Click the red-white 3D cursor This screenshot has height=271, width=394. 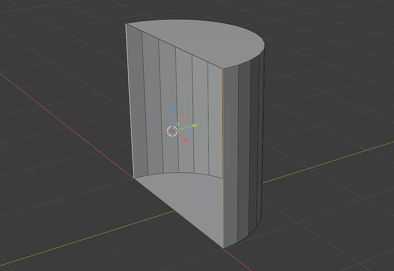point(172,131)
